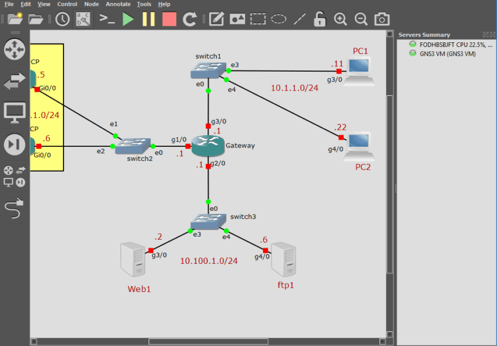Draw an ellipse on the topology
The image size is (497, 346).
(x=278, y=19)
